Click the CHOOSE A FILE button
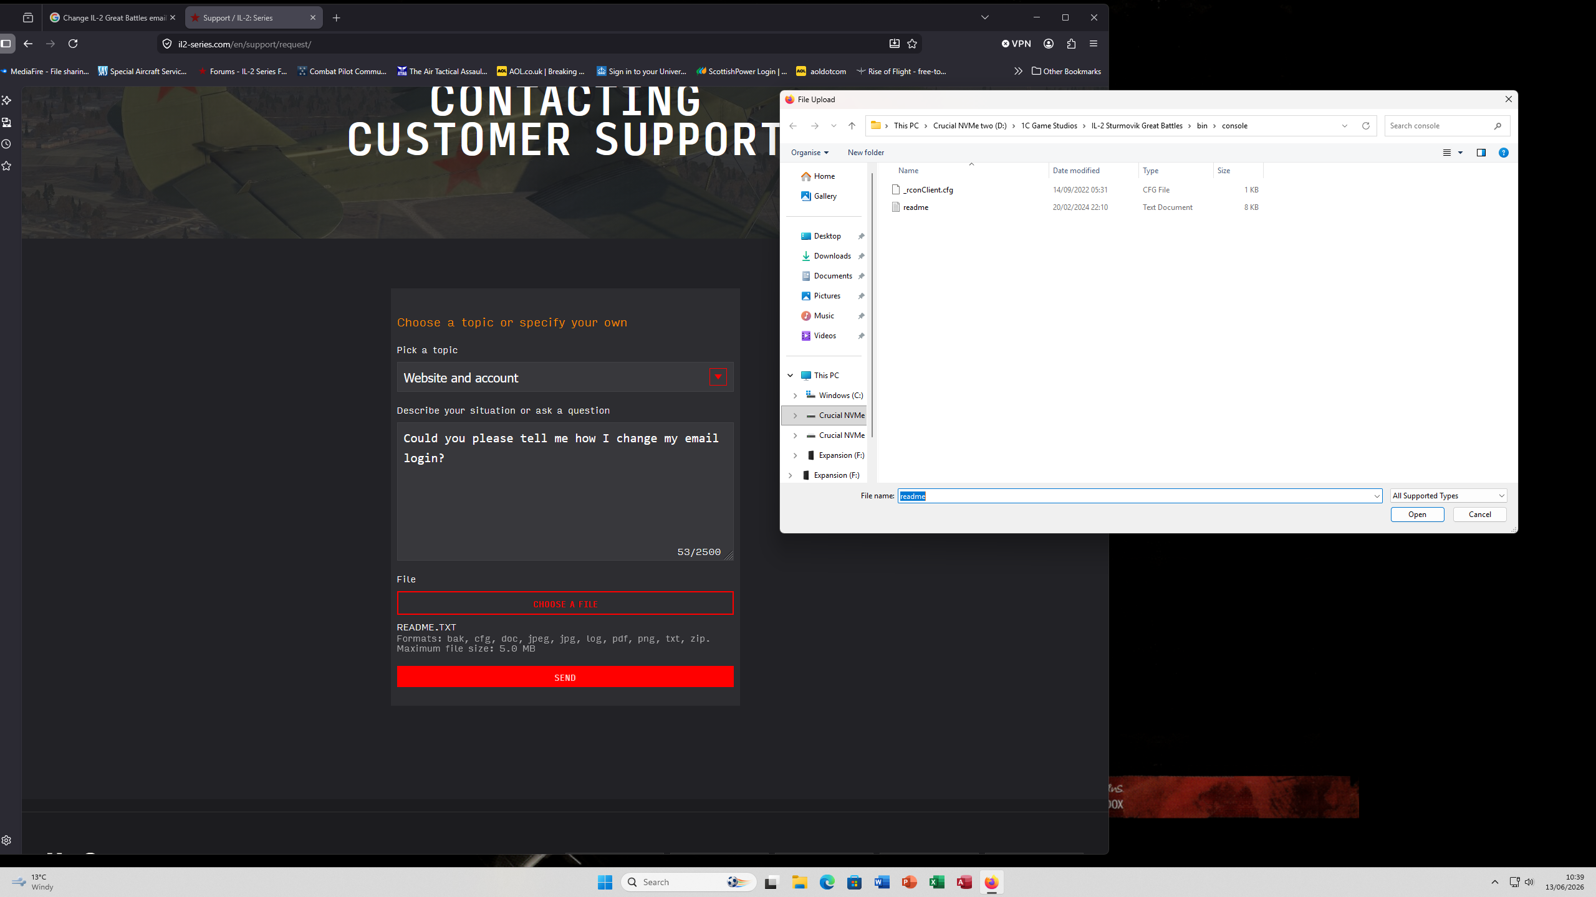The height and width of the screenshot is (897, 1596). pyautogui.click(x=565, y=604)
